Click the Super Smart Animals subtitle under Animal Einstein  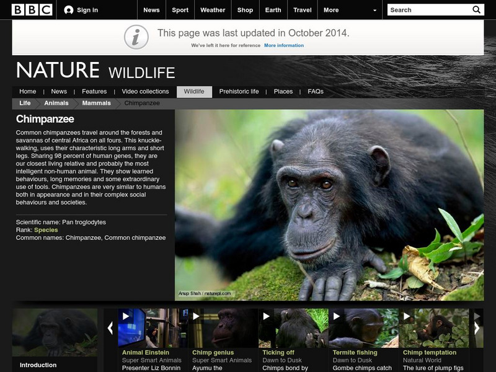tap(152, 360)
